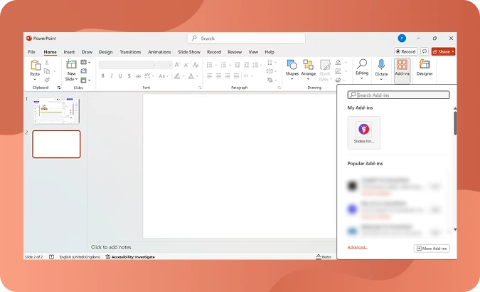This screenshot has width=480, height=292.
Task: Click the Add-ins panel scrollbar
Action: pyautogui.click(x=455, y=122)
